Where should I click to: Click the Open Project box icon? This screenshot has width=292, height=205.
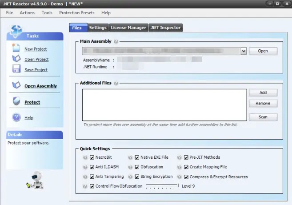16,59
